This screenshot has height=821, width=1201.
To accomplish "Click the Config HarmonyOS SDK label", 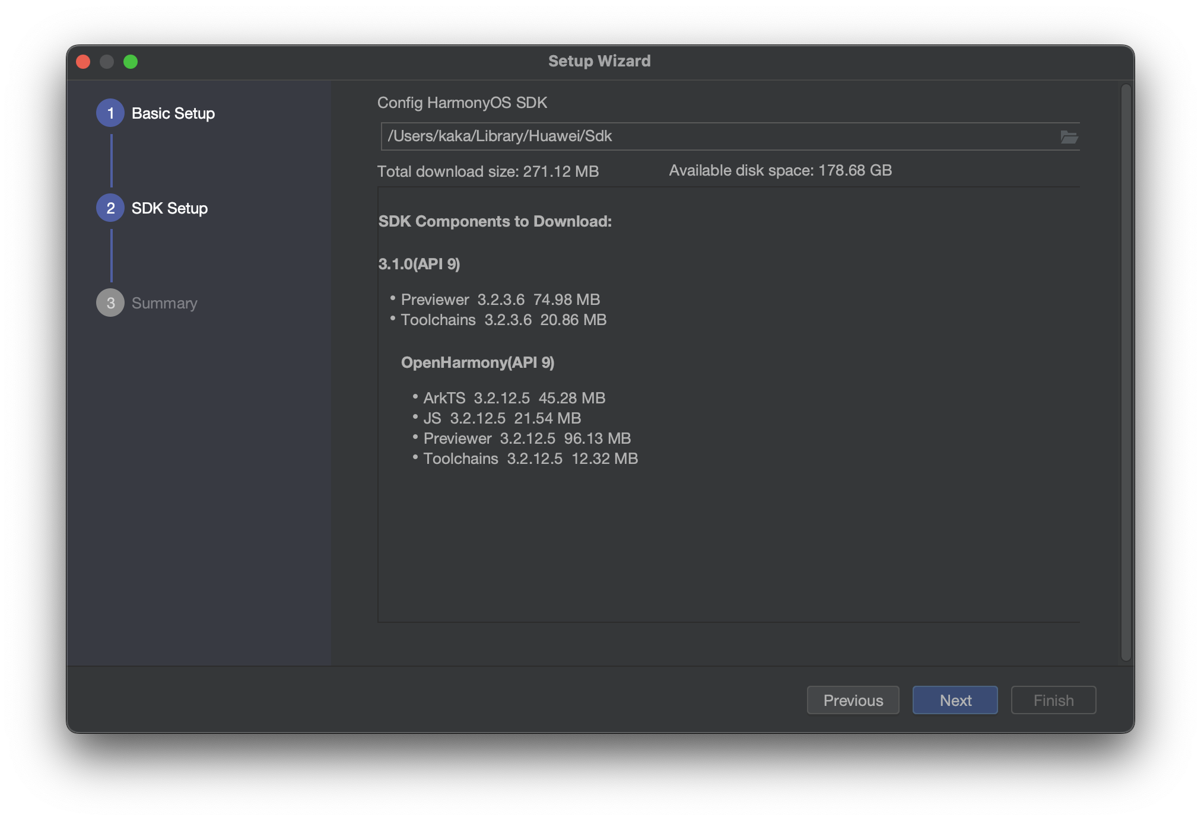I will pyautogui.click(x=462, y=103).
